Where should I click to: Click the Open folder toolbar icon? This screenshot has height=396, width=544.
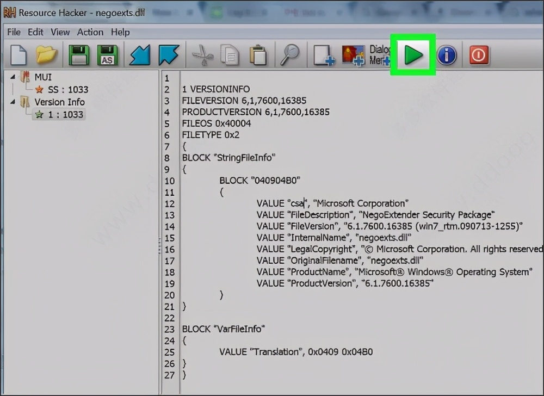[x=46, y=54]
